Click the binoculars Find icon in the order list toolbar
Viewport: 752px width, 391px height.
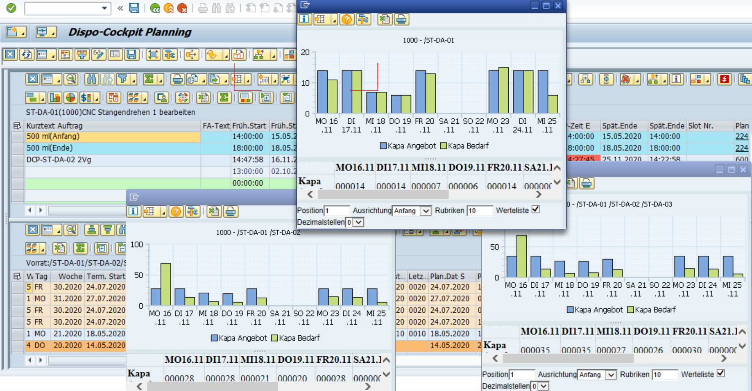click(x=91, y=79)
